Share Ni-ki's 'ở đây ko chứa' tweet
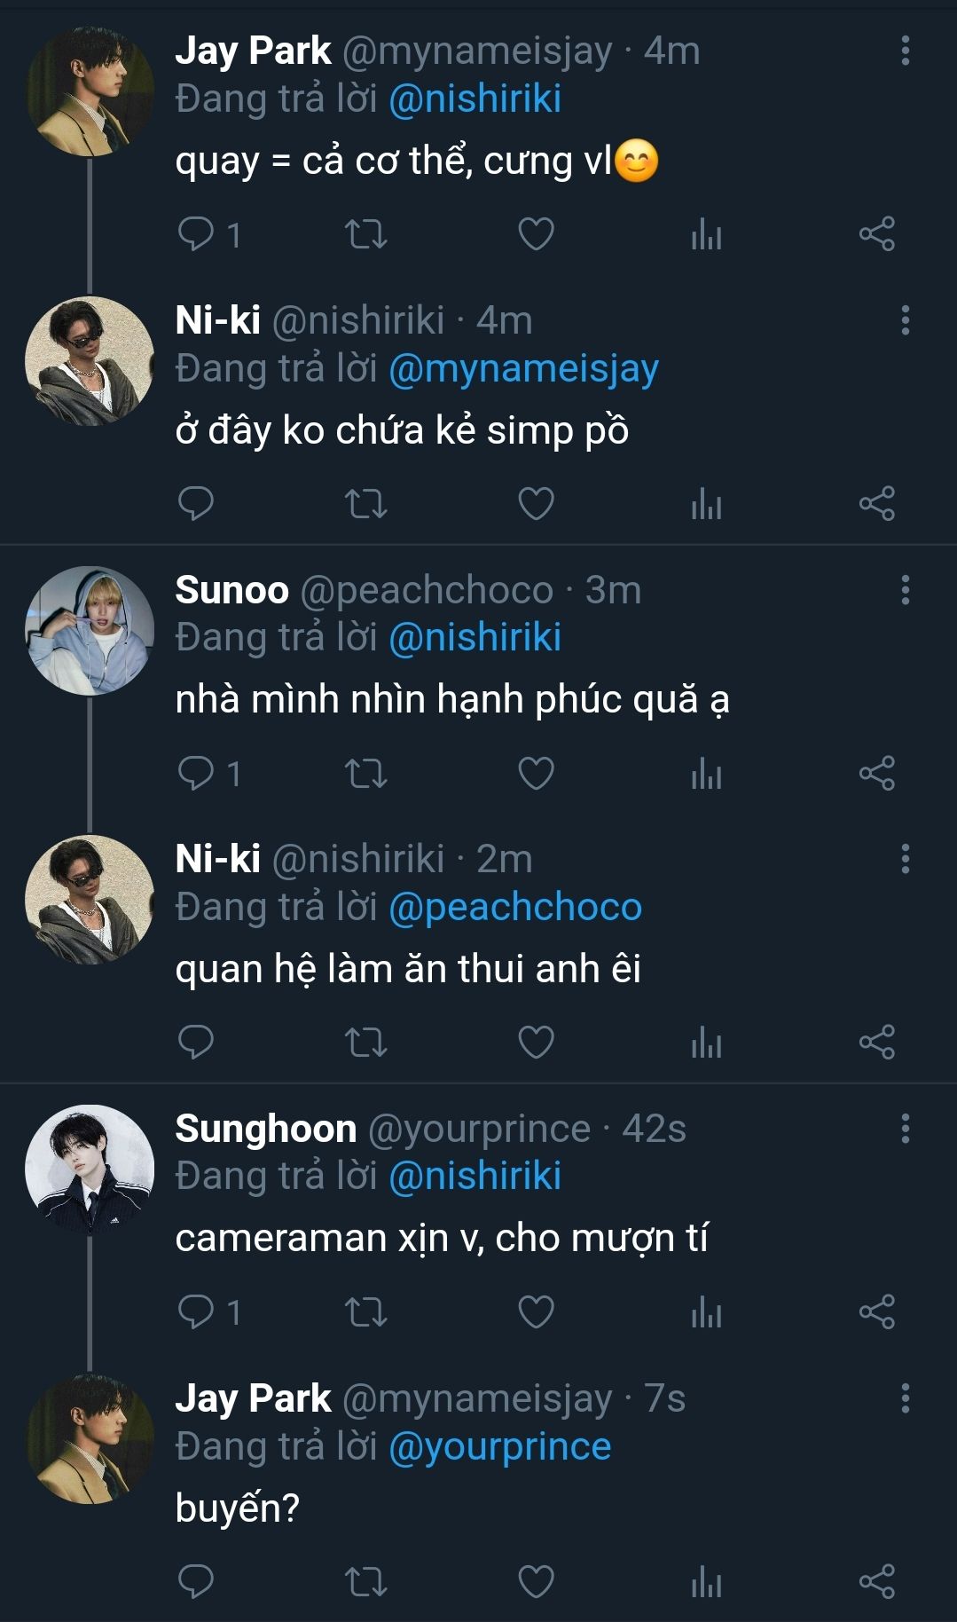This screenshot has width=957, height=1622. pyautogui.click(x=876, y=504)
